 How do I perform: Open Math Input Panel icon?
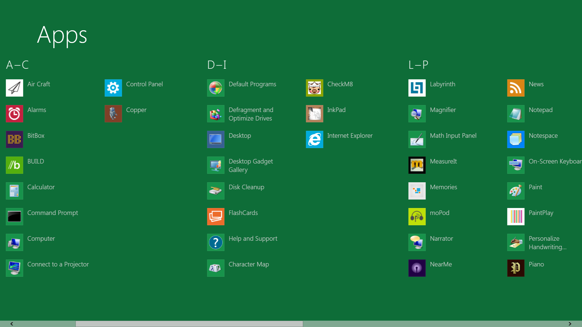[417, 139]
